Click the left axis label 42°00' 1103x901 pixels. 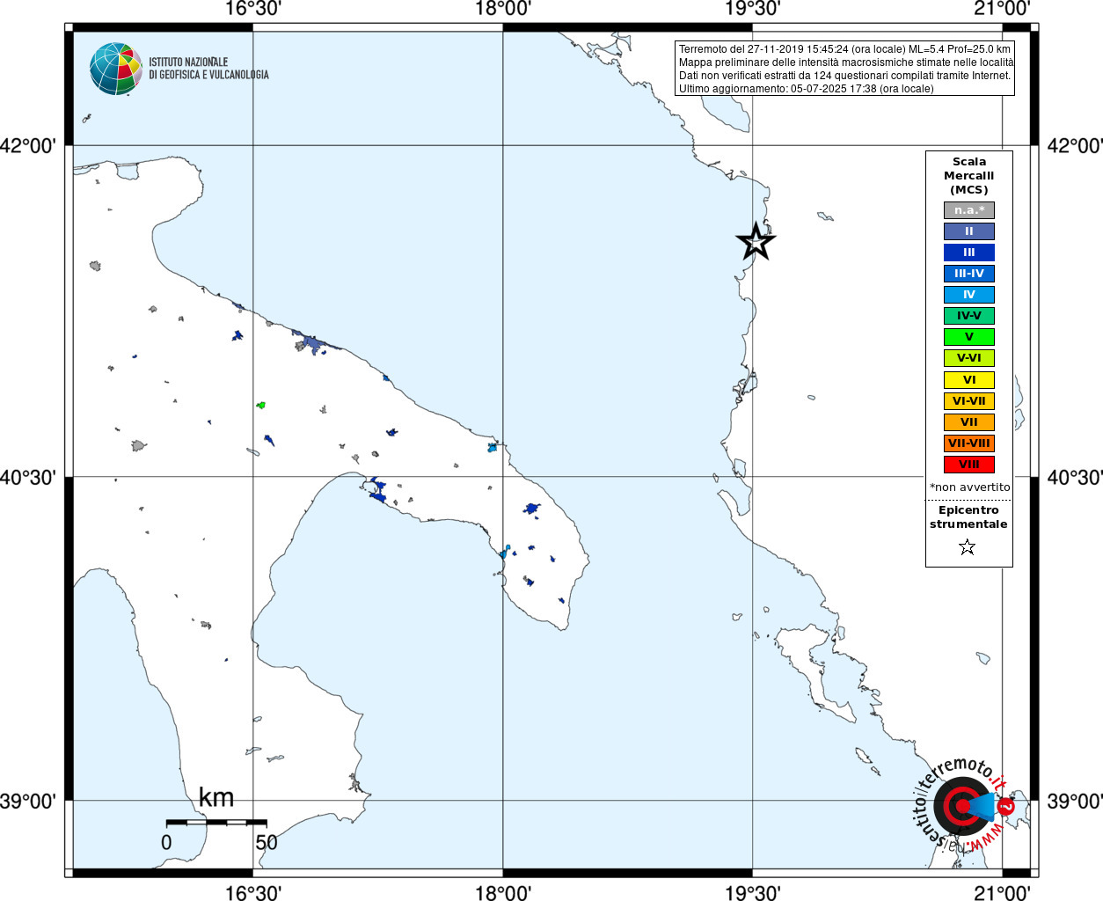pyautogui.click(x=29, y=145)
